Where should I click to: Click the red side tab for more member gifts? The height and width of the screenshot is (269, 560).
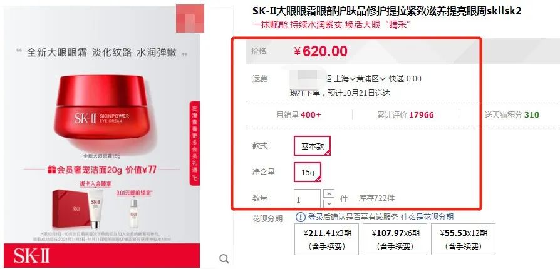pyautogui.click(x=195, y=143)
